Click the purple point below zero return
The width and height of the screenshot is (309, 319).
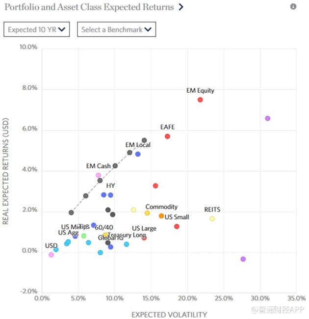click(243, 259)
